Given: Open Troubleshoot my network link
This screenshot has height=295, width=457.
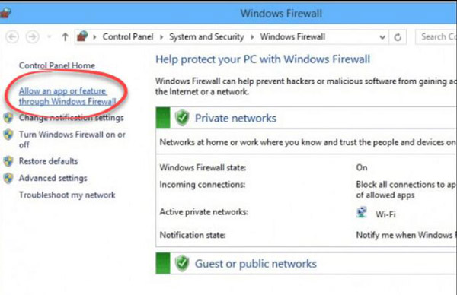Looking at the screenshot, I should (x=67, y=195).
